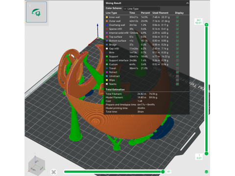235x176 pixels.
Task: Click the reset camera view icon
Action: [x=54, y=172]
